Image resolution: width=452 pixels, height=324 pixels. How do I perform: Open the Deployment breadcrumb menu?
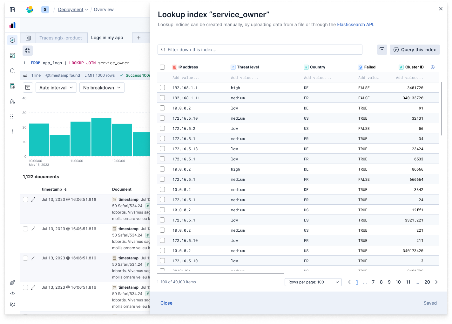(73, 10)
